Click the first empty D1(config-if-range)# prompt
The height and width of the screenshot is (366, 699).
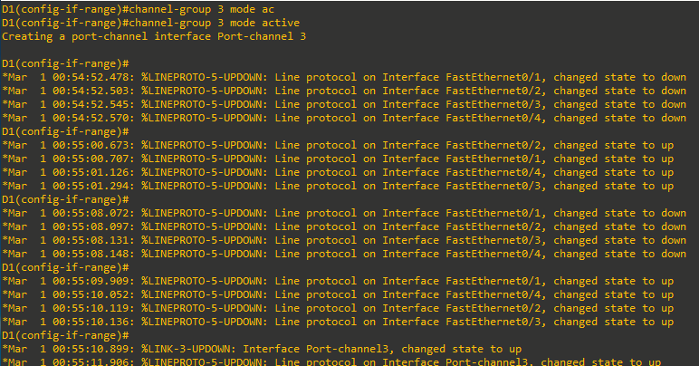tap(65, 63)
